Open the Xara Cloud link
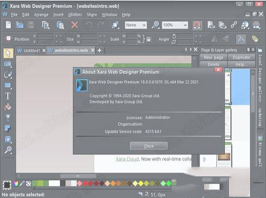Image resolution: width=266 pixels, height=198 pixels. click(x=127, y=159)
